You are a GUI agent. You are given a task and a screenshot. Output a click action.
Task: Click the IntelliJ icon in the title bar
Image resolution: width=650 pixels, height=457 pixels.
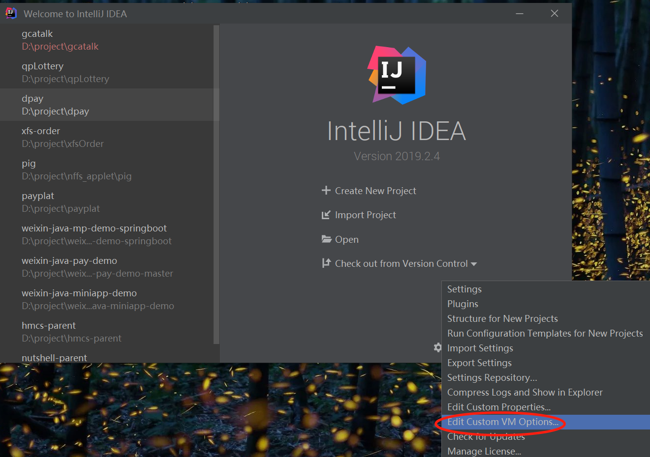(11, 13)
